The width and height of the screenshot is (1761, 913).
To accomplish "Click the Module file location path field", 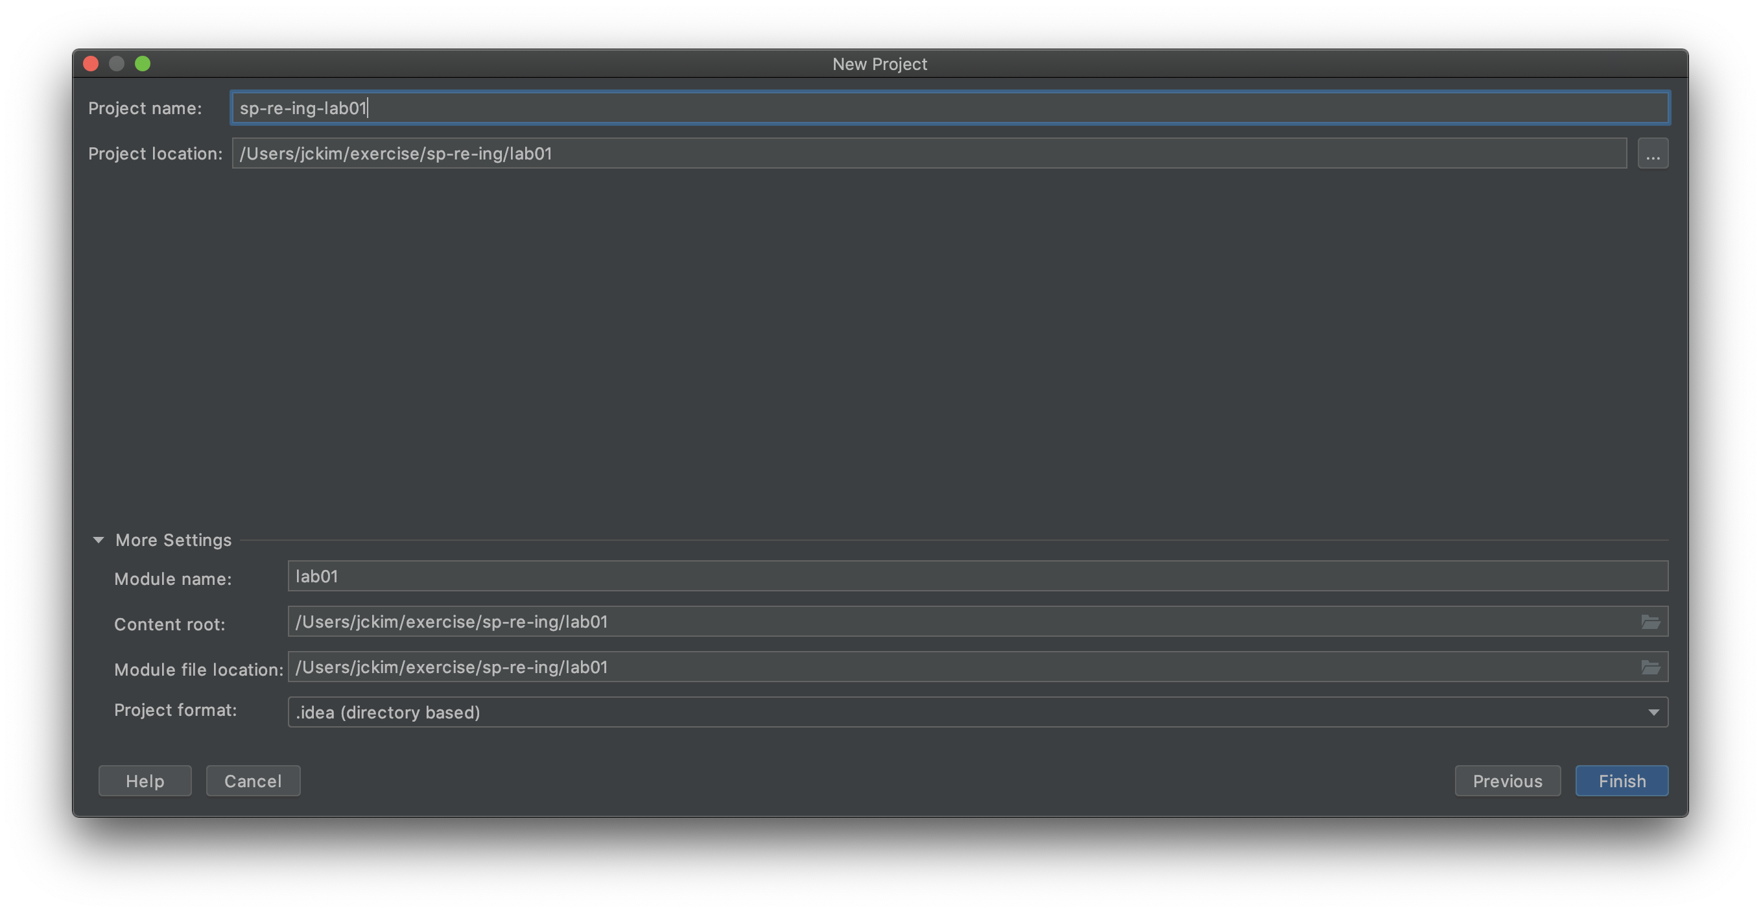I will point(957,667).
